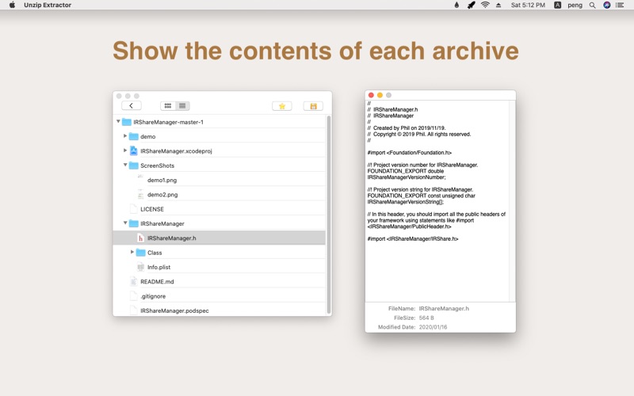
Task: Open the Apple menu
Action: 12,5
